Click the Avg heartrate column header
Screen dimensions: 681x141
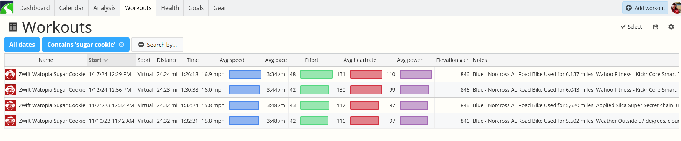(360, 60)
